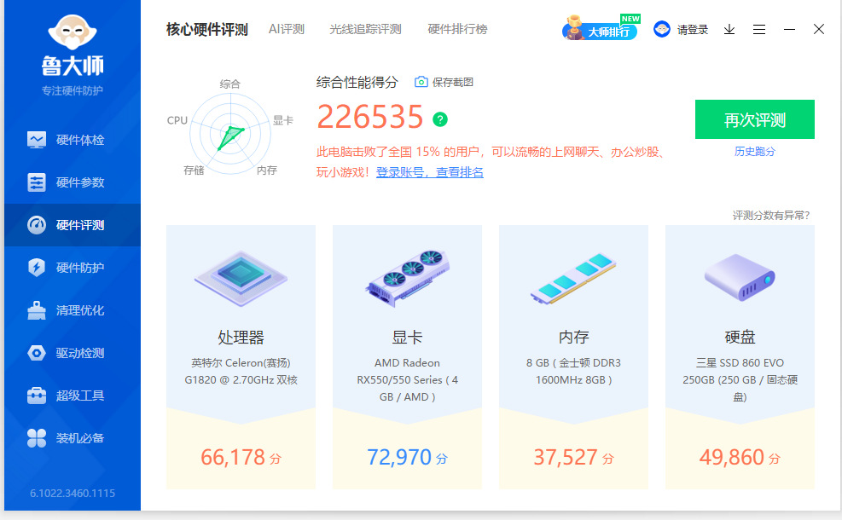Switch to the AI评测 tab
The height and width of the screenshot is (520, 842).
(x=287, y=29)
